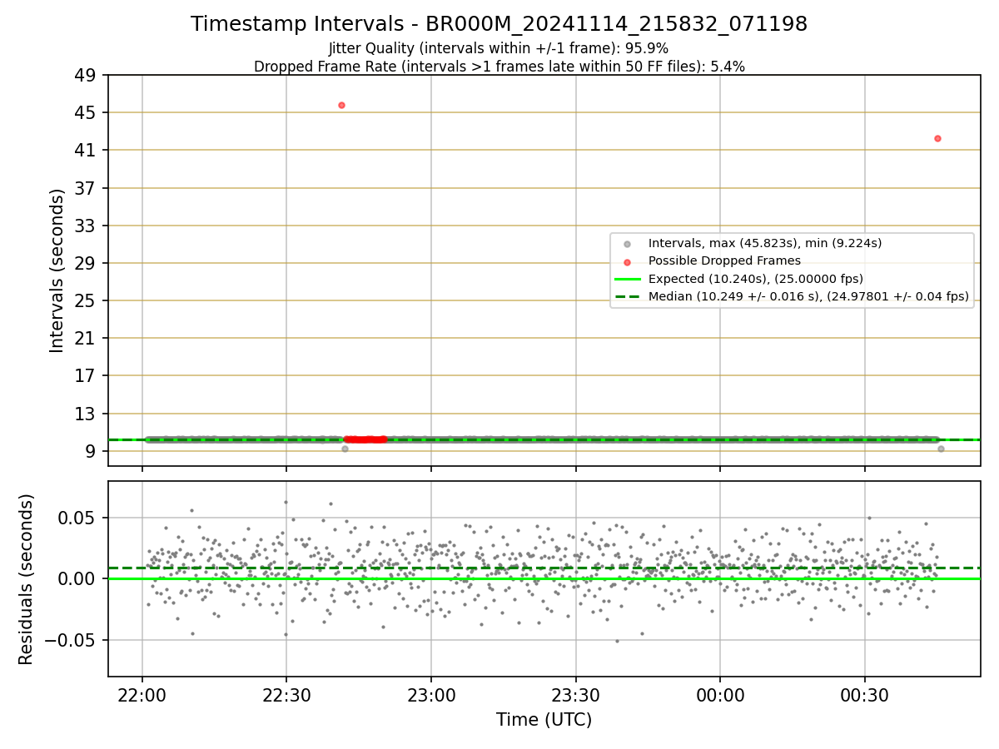The image size is (999, 749).
Task: Click the gray low point below the red cluster
Action: 345,449
